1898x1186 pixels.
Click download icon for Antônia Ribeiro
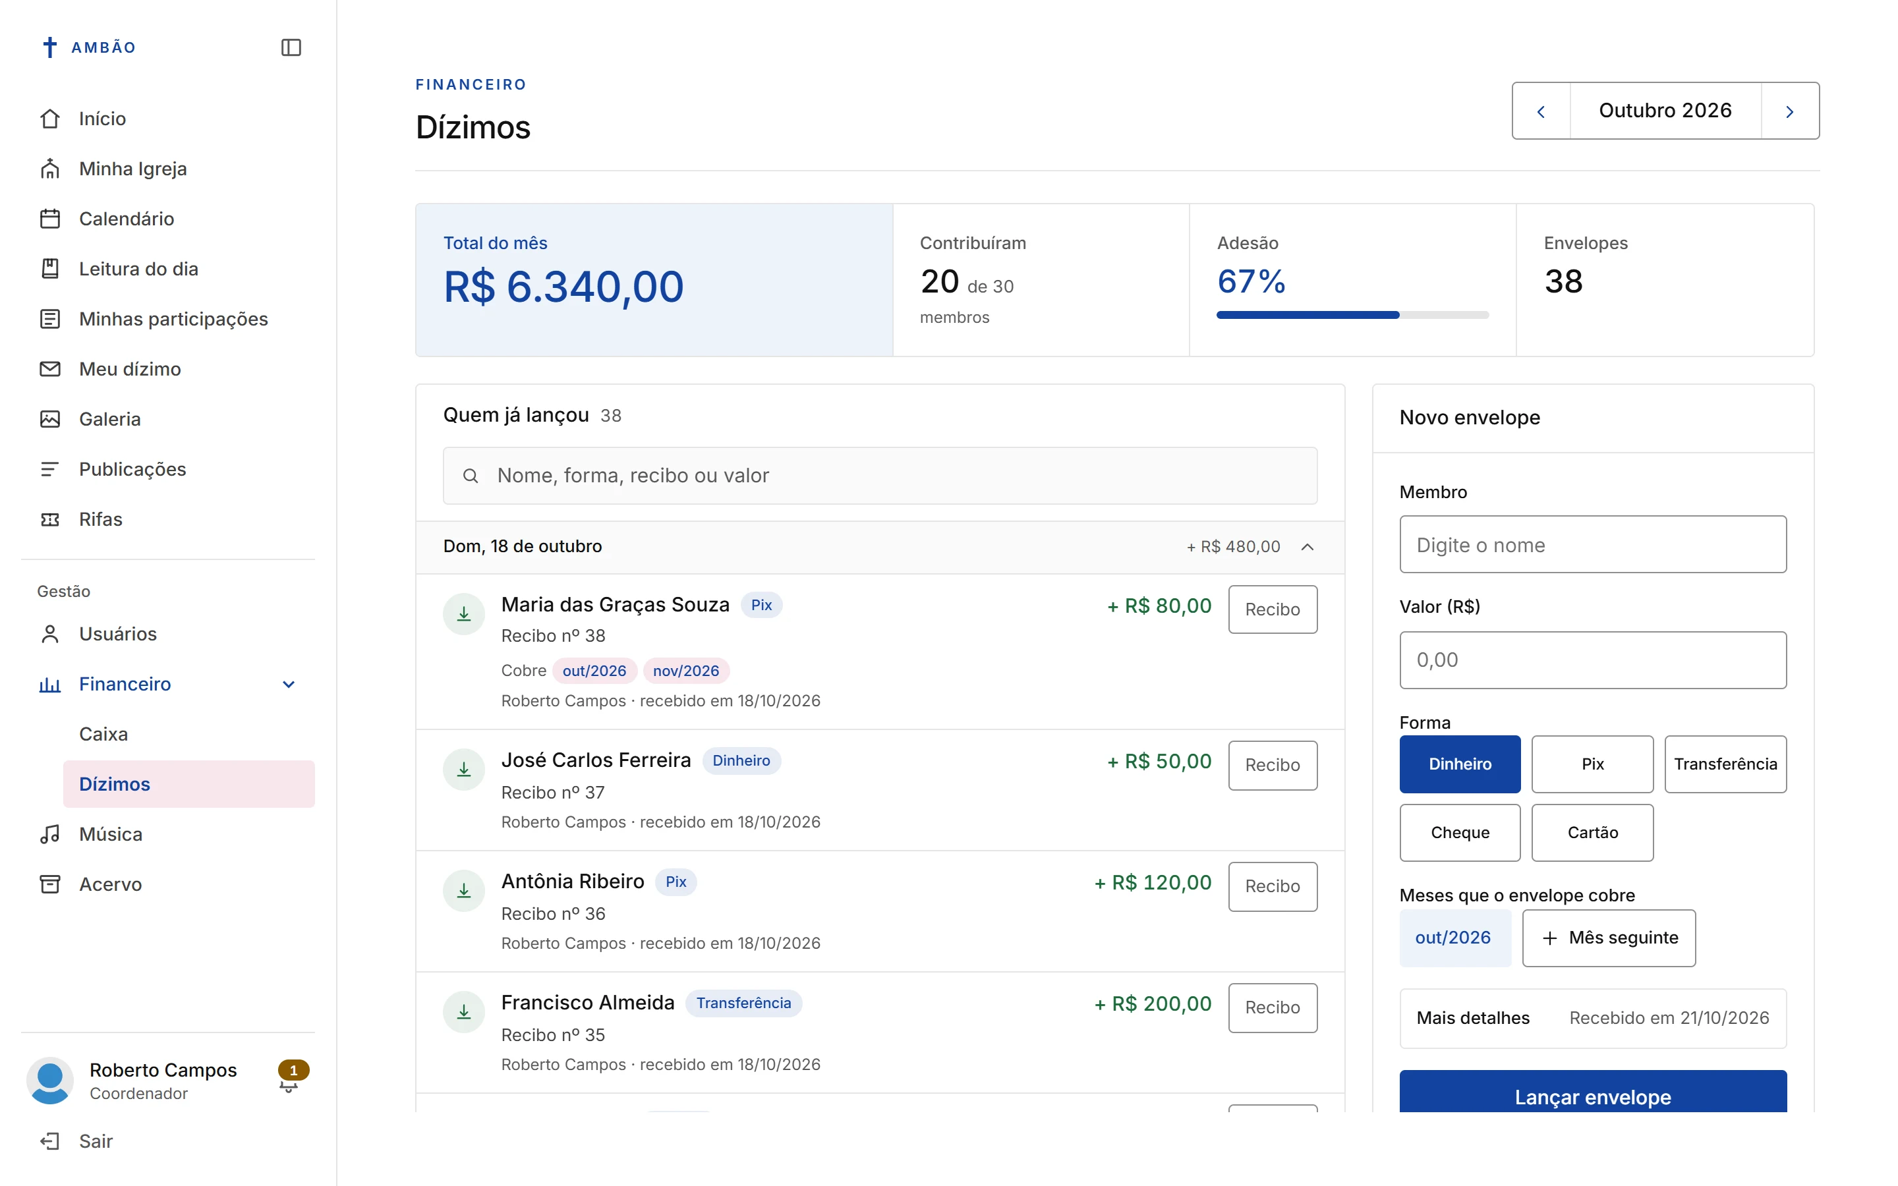465,891
